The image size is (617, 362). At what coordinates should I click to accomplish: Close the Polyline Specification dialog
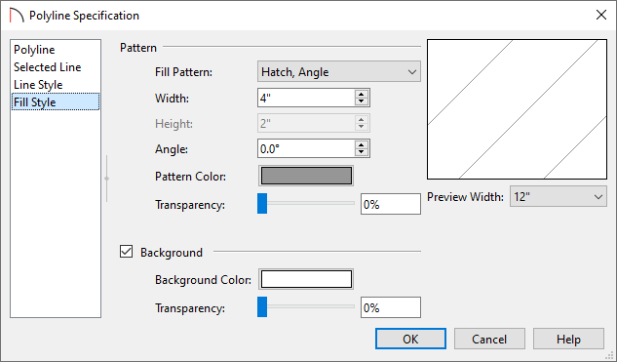tap(600, 15)
